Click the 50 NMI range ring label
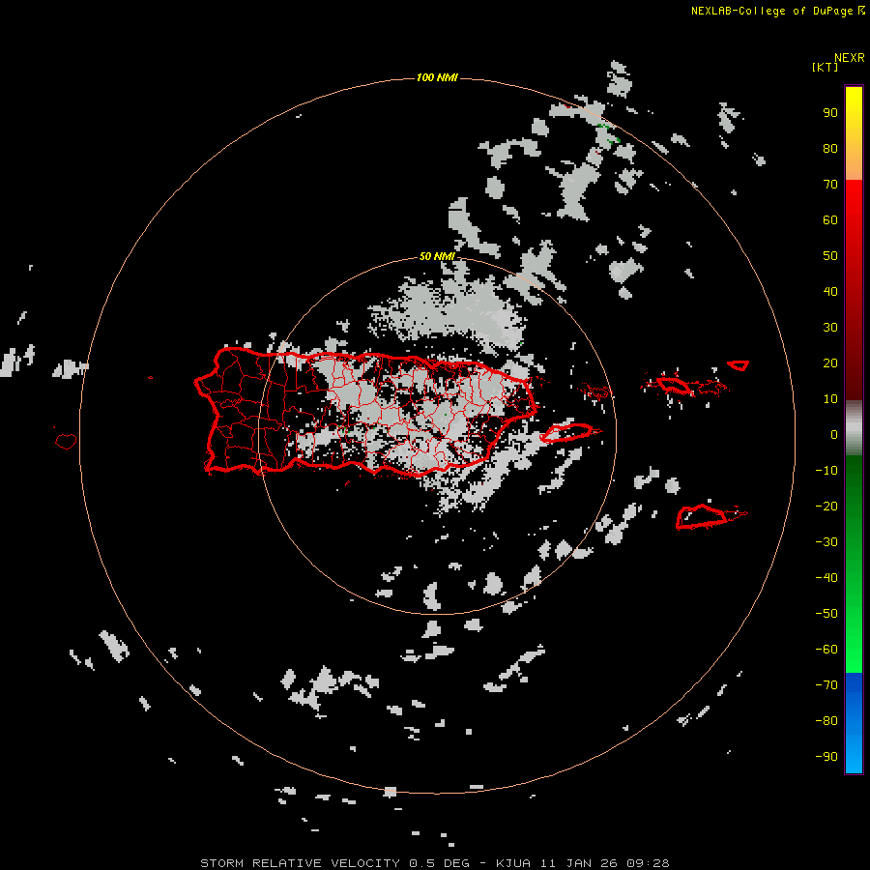The image size is (870, 870). coord(437,256)
